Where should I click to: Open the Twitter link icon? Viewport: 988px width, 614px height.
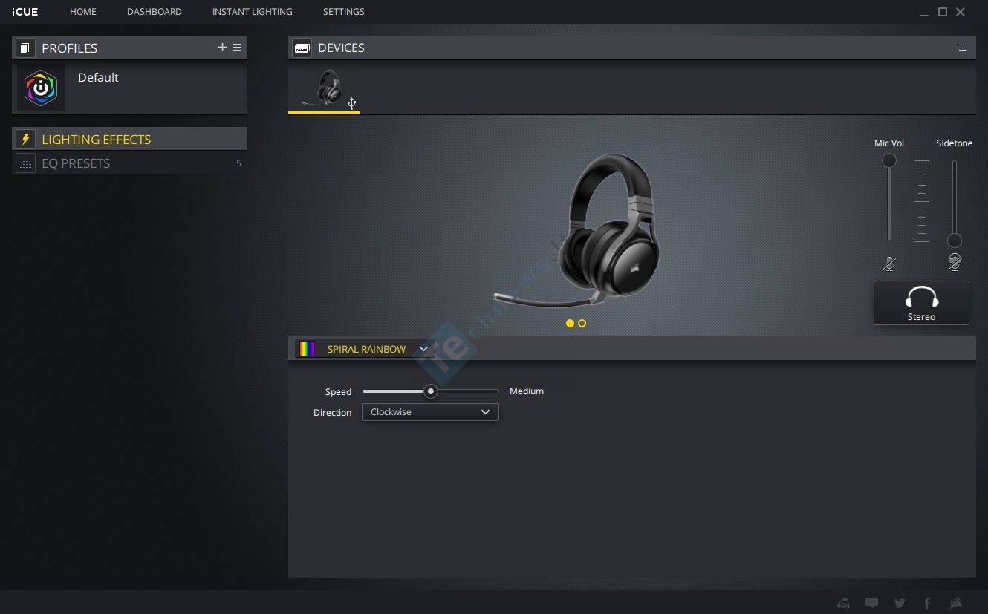(x=900, y=603)
